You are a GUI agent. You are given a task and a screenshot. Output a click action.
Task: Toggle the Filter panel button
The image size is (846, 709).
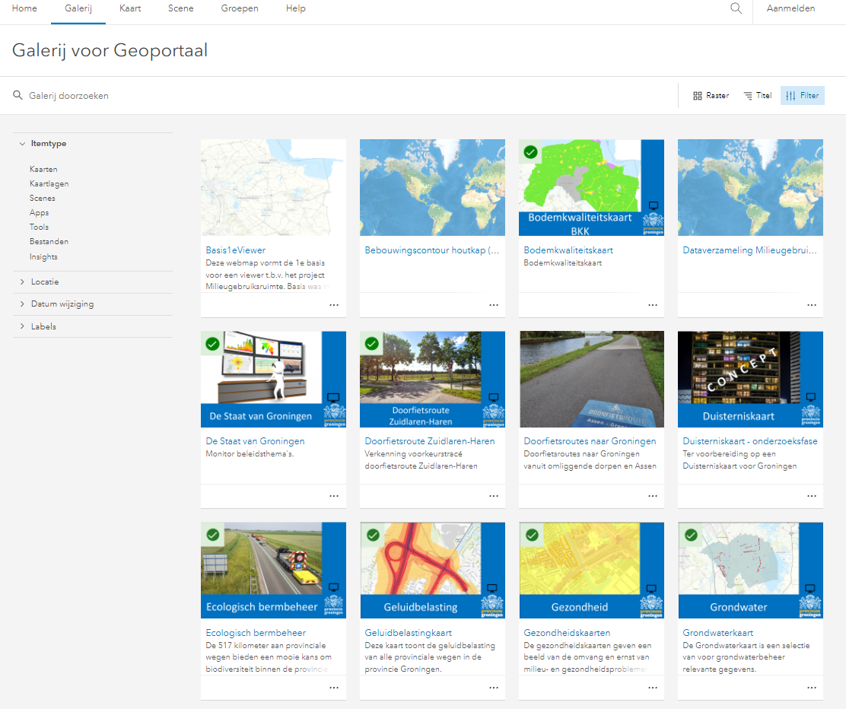click(x=803, y=96)
